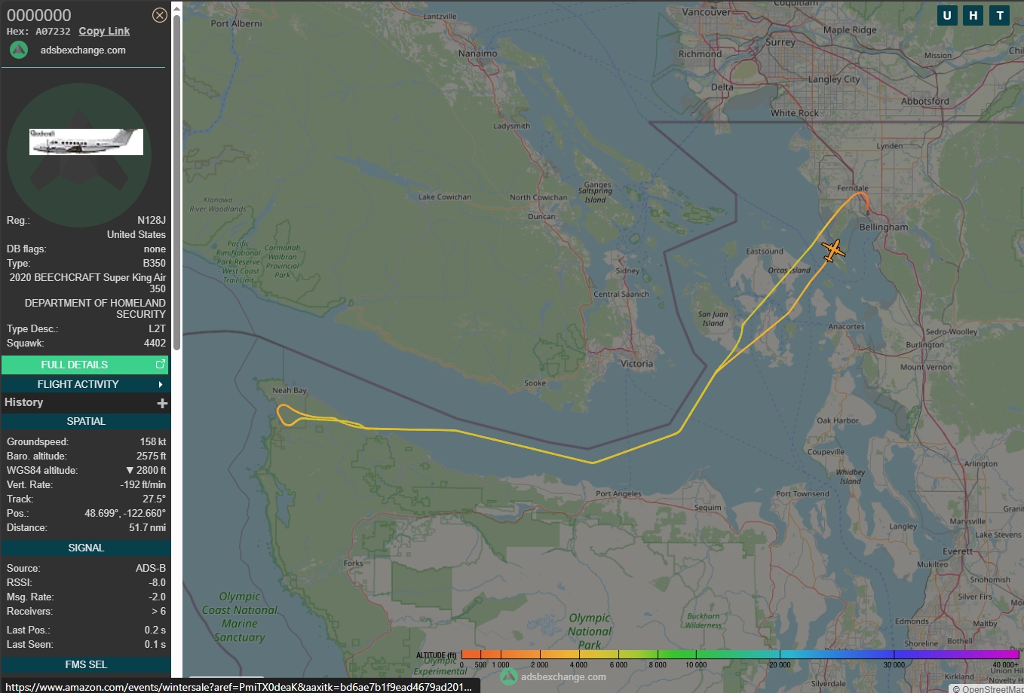Click the adsbexchange.com logo icon in sidebar
Screen dimensions: 1024x693
pyautogui.click(x=19, y=50)
